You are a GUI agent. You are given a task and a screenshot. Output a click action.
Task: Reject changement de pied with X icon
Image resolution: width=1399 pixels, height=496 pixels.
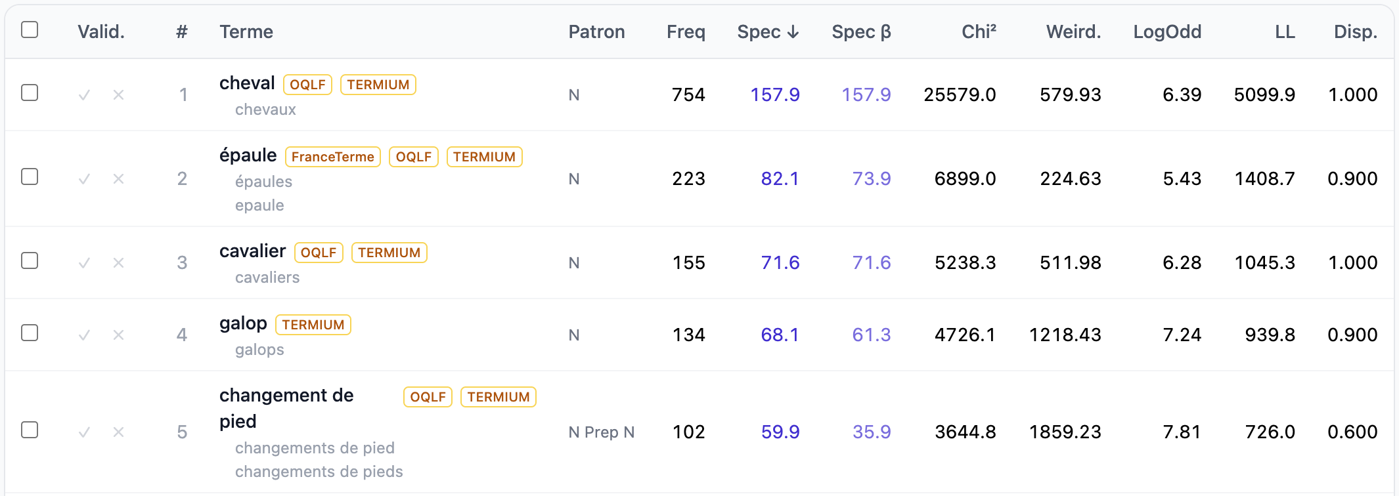pyautogui.click(x=118, y=432)
